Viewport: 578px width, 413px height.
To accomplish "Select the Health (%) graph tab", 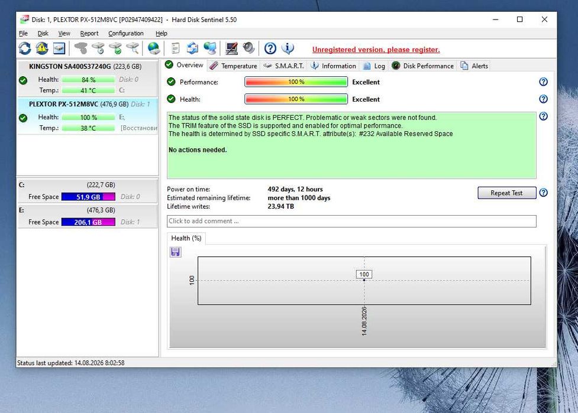I will (x=186, y=238).
